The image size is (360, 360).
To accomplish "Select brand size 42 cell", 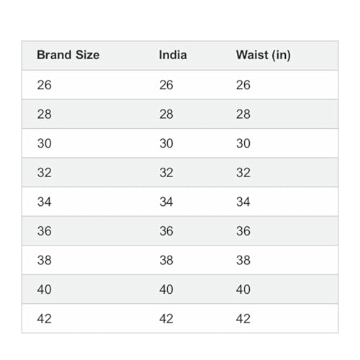I will pos(44,319).
